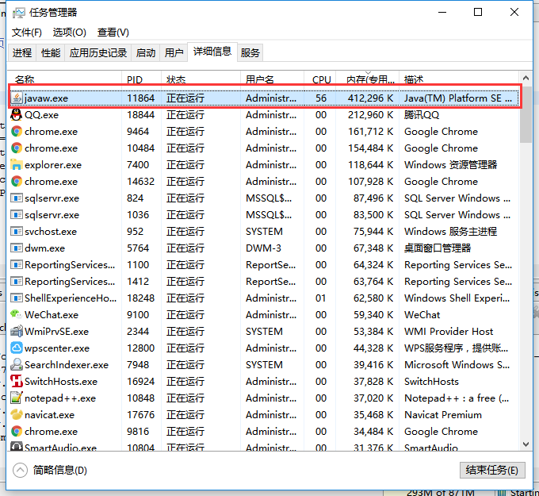
Task: Click the process list scrollbar thumb
Action: [x=526, y=114]
